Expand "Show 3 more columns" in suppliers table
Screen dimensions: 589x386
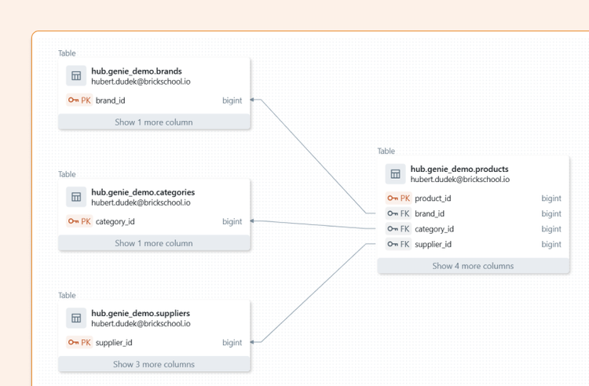154,364
